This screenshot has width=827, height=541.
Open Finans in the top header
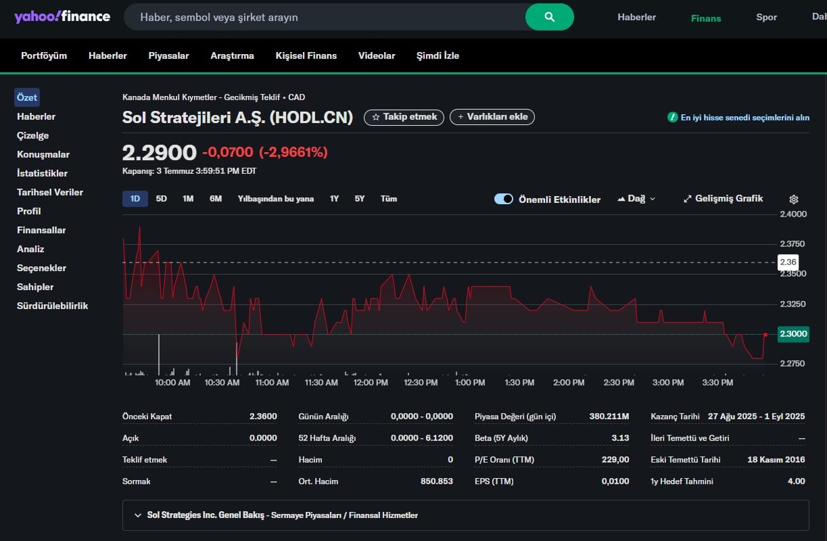pos(706,18)
